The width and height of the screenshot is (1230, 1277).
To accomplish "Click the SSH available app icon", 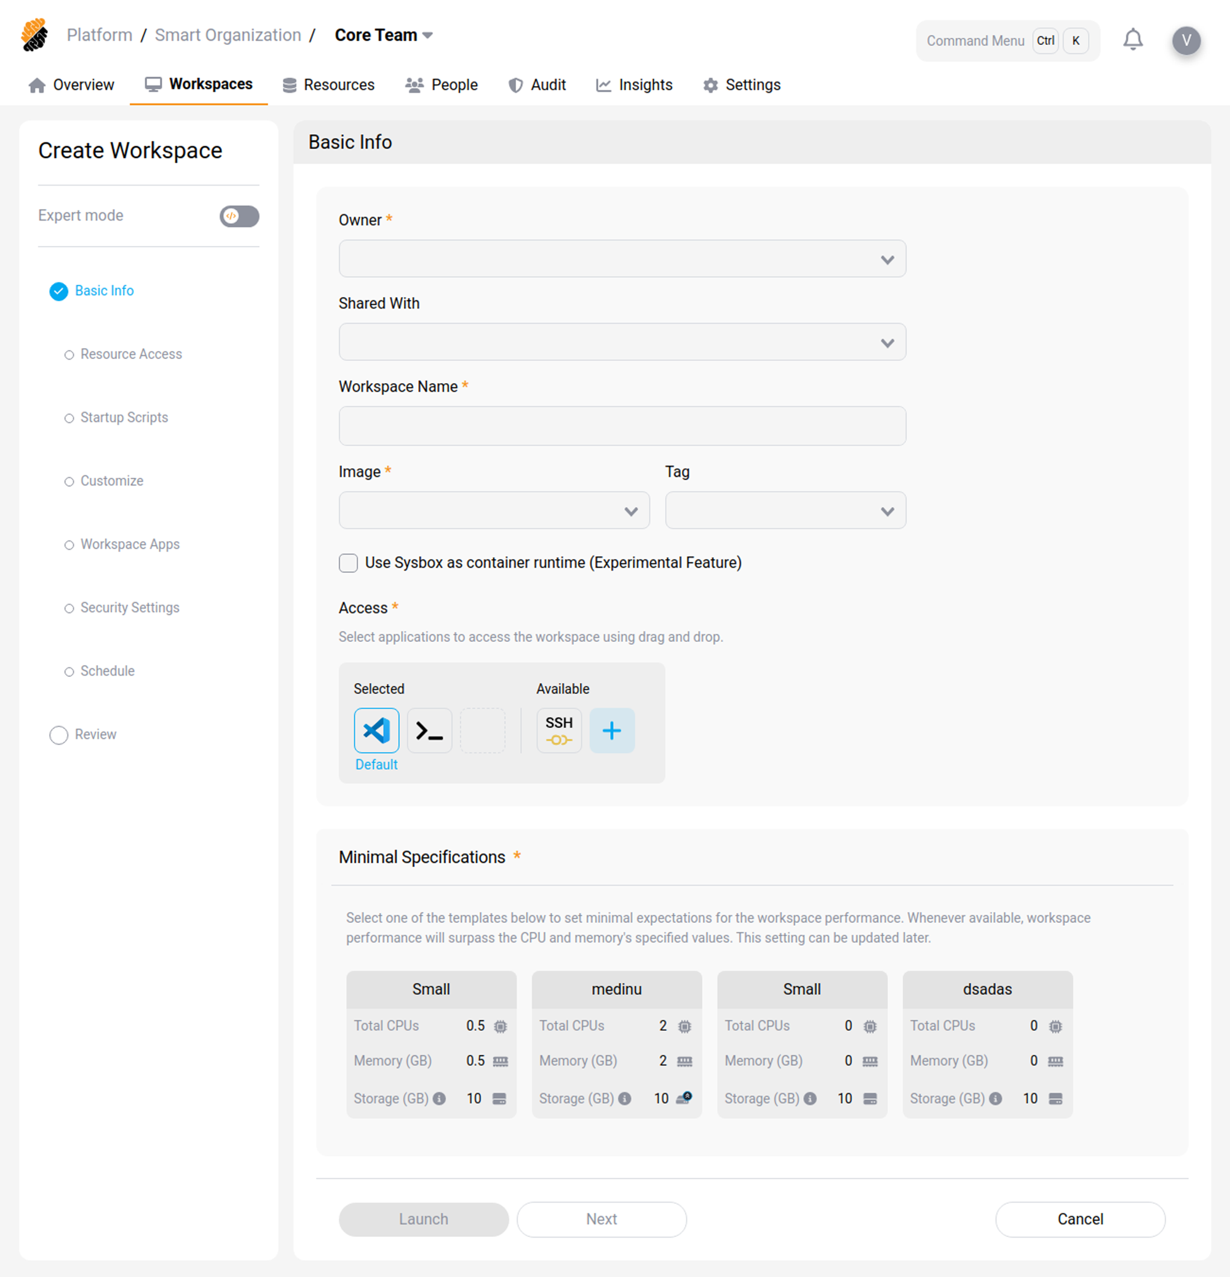I will pyautogui.click(x=558, y=730).
